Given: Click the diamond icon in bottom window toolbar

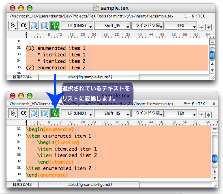Looking at the screenshot, I should tap(208, 115).
